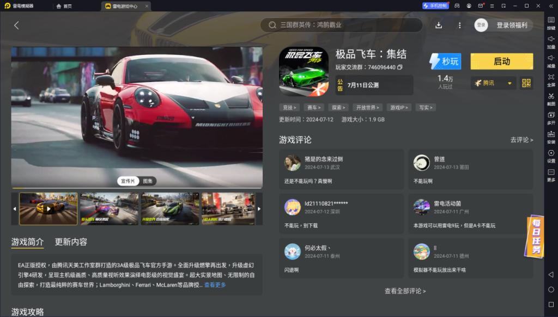
Task: Lower volume with the 减量 icon
Action: click(551, 61)
